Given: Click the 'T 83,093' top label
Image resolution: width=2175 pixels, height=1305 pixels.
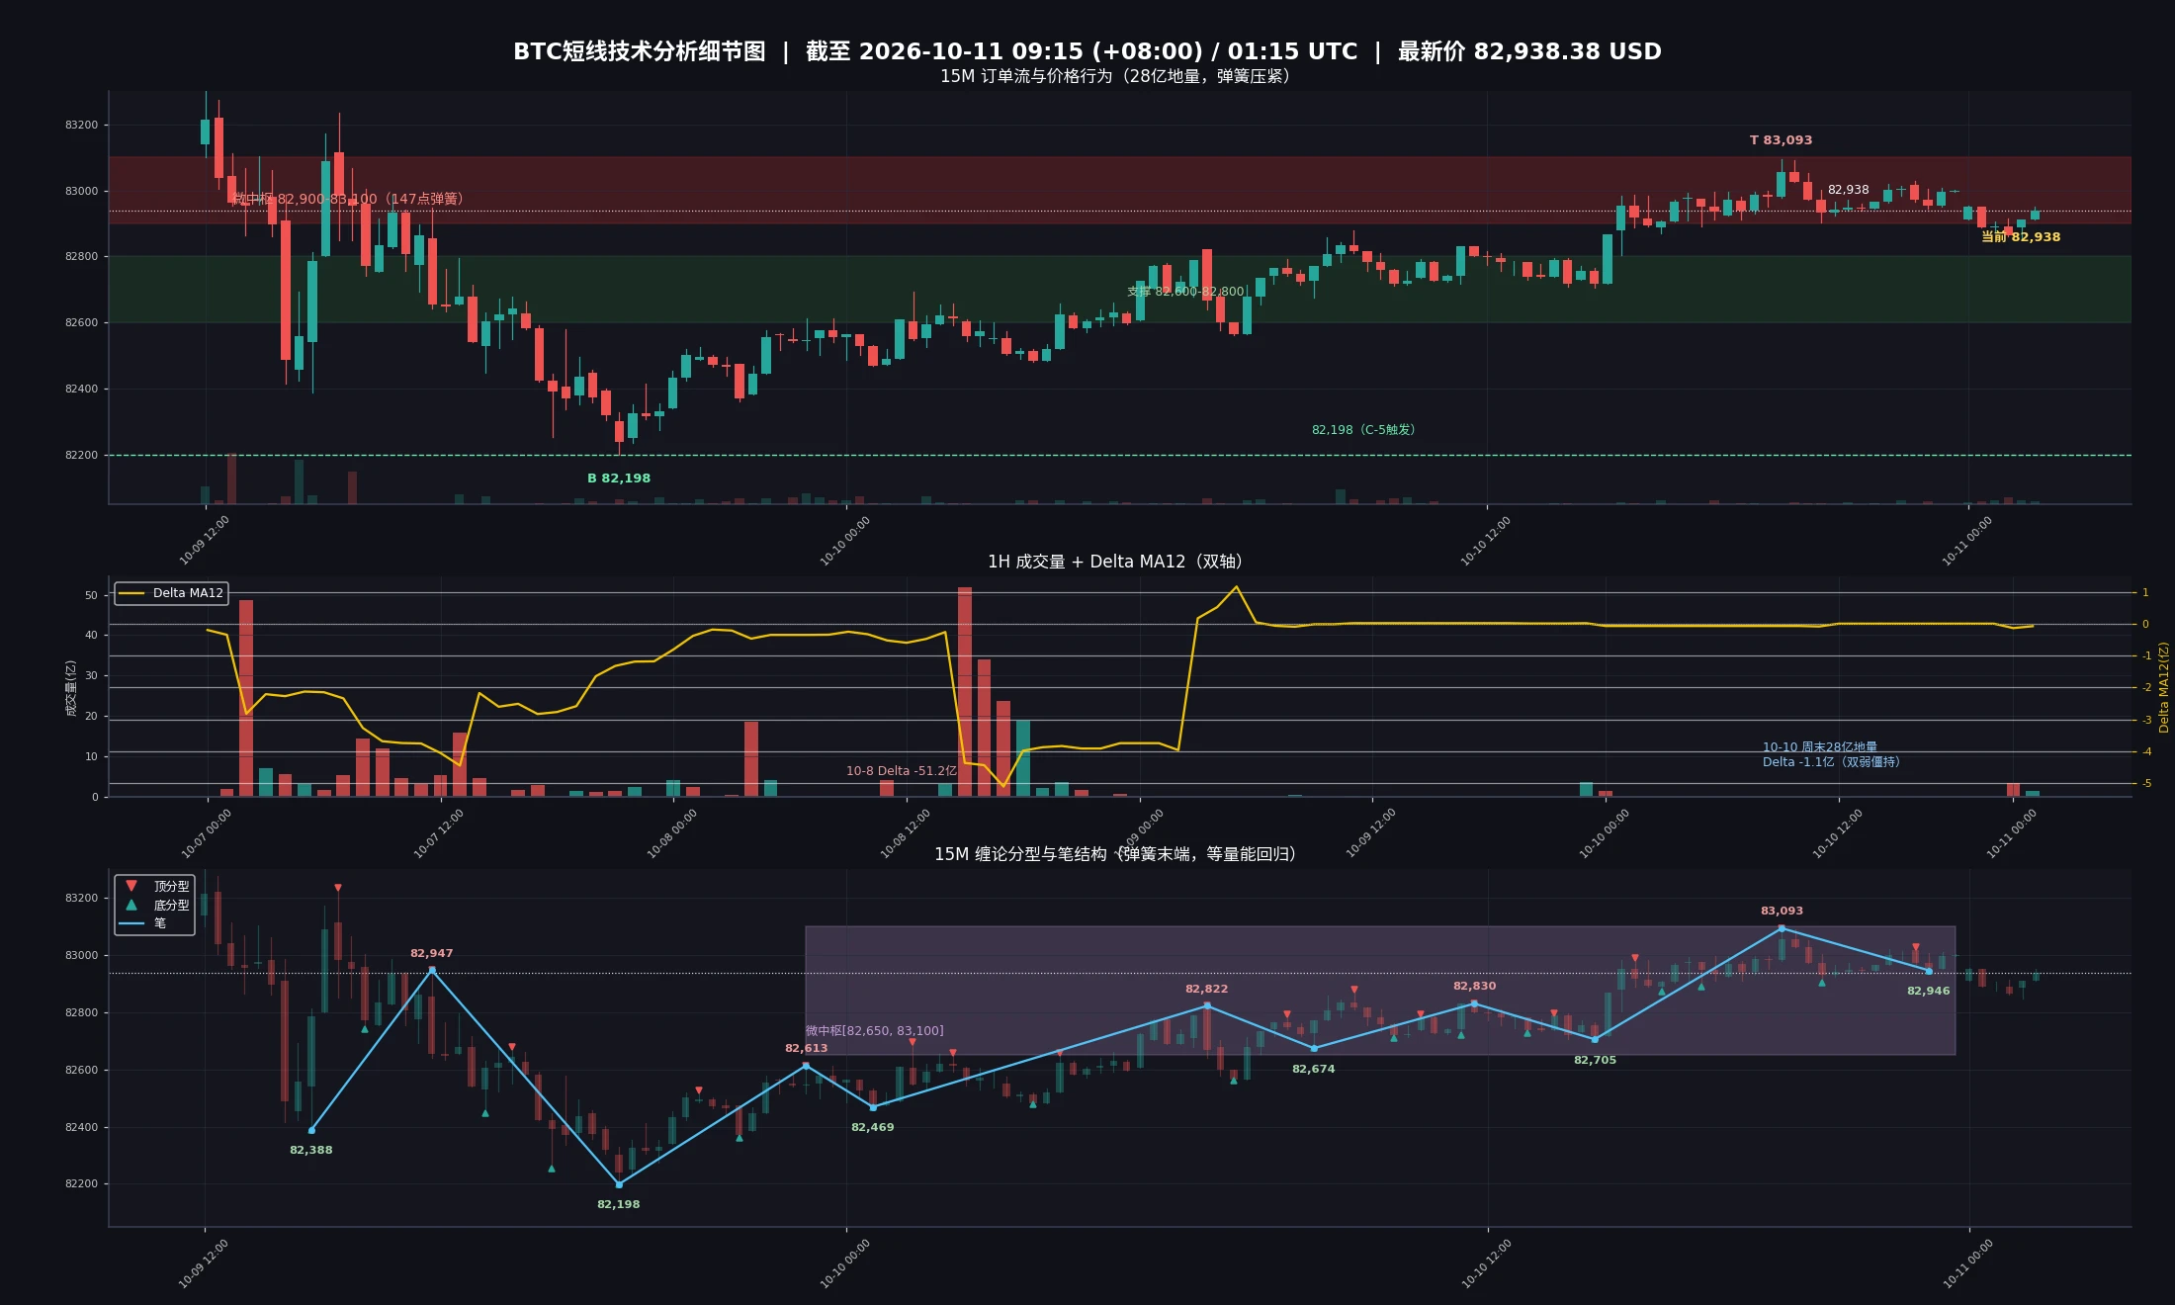Looking at the screenshot, I should [x=1781, y=140].
